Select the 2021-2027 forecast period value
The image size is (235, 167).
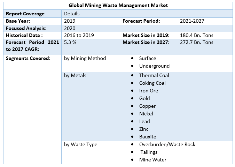192,21
